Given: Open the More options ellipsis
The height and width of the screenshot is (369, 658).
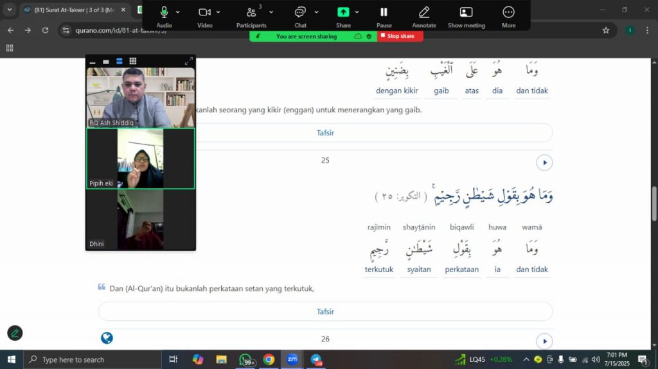Looking at the screenshot, I should point(508,12).
